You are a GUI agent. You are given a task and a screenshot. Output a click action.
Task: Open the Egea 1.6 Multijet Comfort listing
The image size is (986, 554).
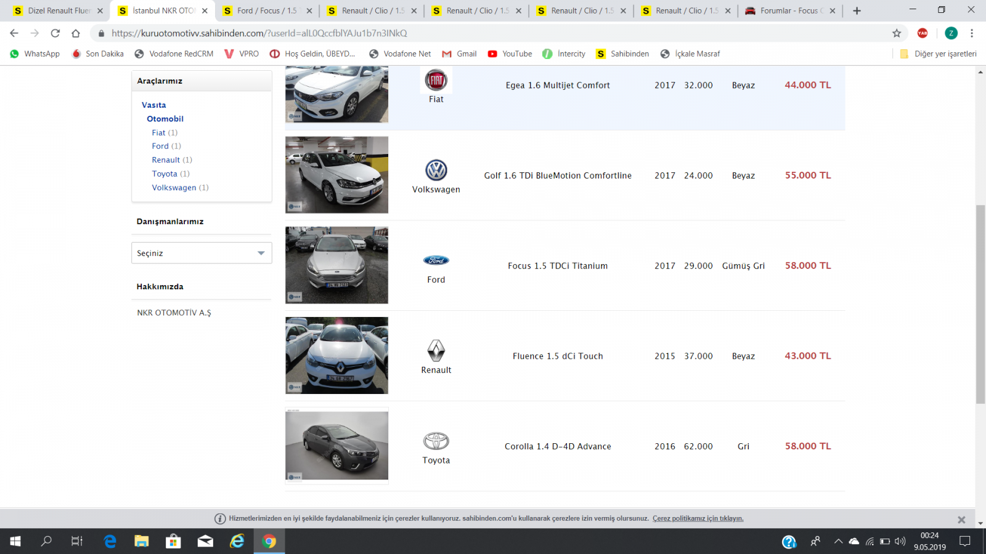(558, 86)
